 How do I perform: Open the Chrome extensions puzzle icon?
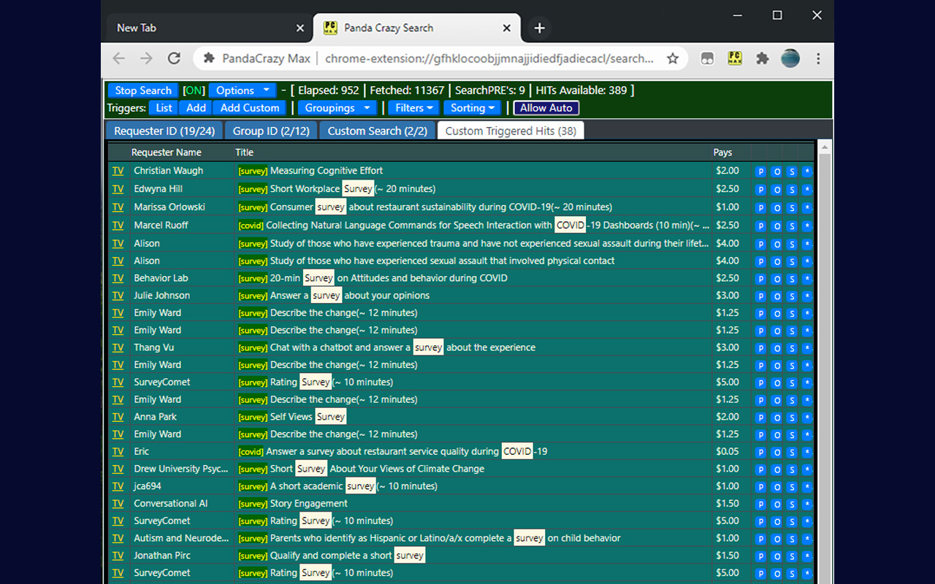point(762,58)
